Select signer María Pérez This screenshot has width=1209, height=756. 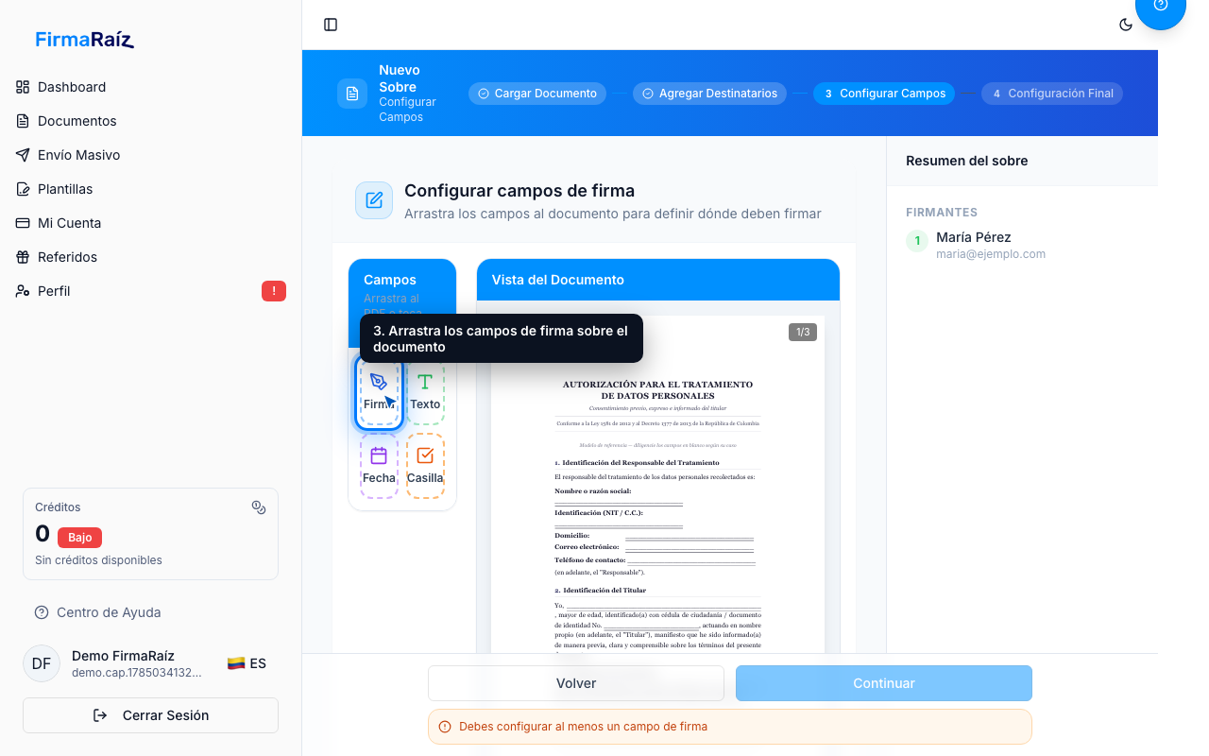point(974,237)
